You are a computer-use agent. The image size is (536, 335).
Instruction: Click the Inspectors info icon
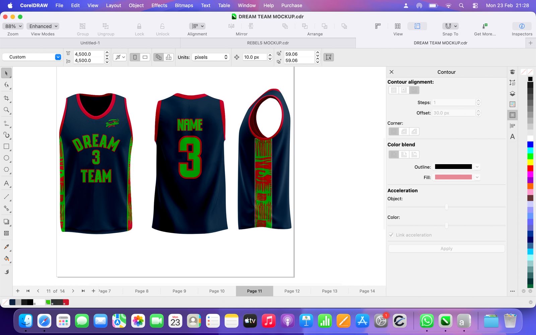(522, 26)
